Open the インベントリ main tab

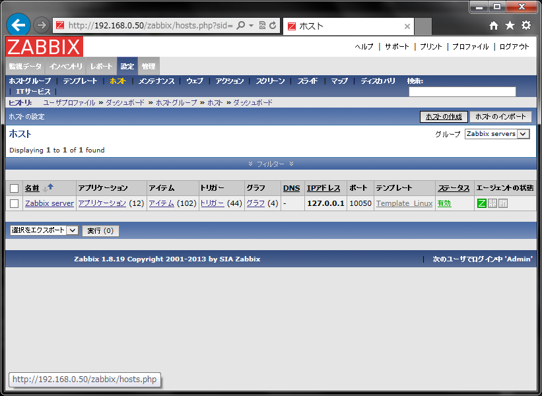pos(65,67)
